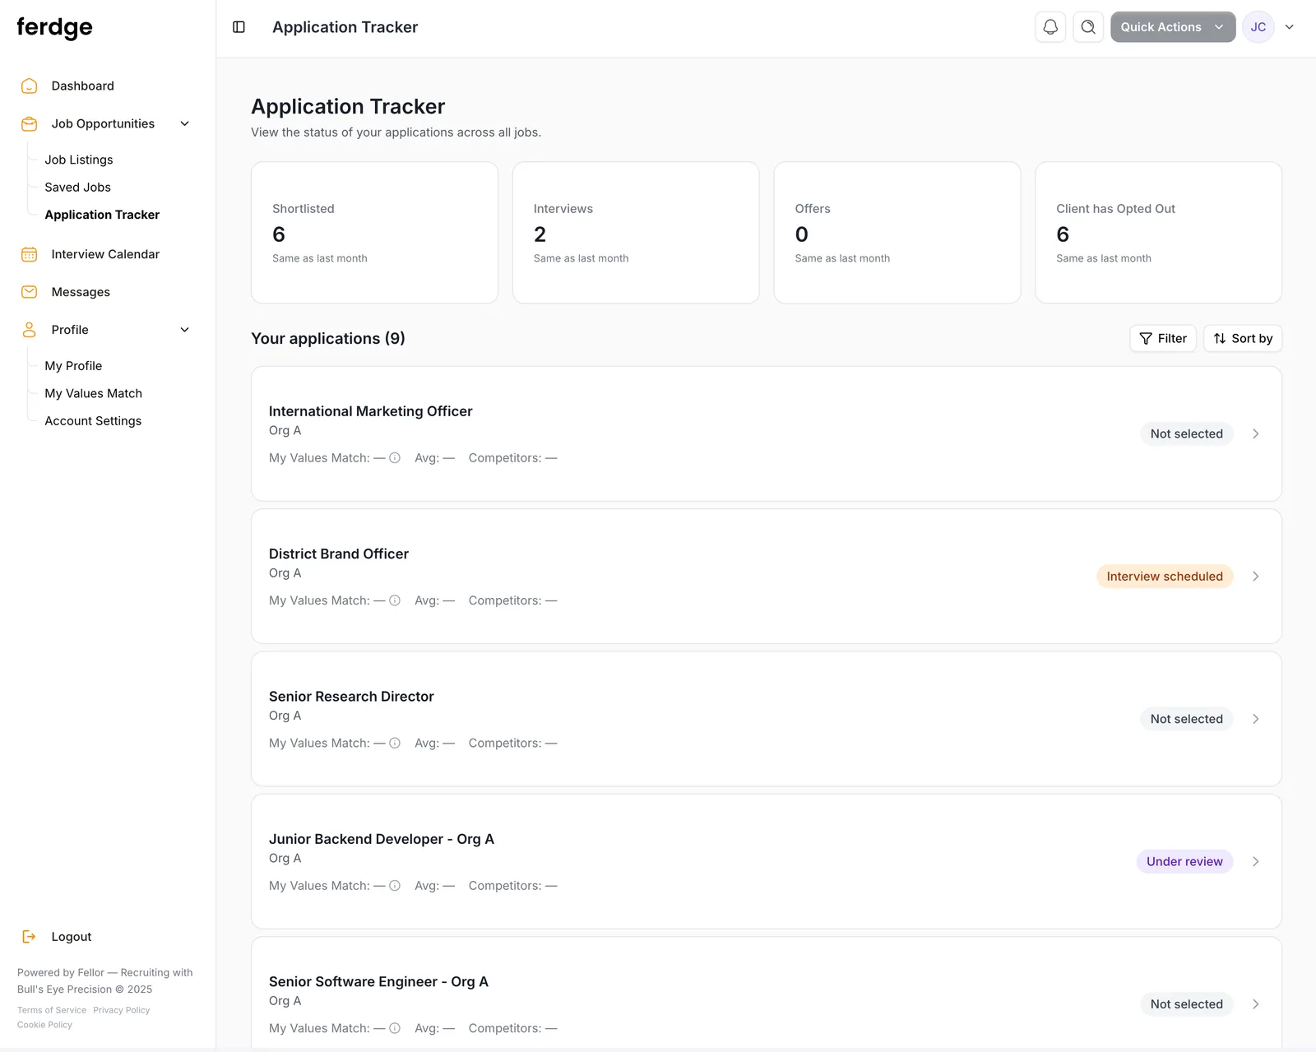
Task: Click Senior Software Engineer - Org A title
Action: (x=378, y=981)
